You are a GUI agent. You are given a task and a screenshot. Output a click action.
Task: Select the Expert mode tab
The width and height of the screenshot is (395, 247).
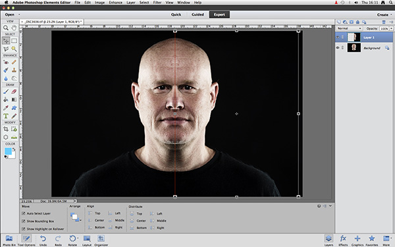point(219,14)
